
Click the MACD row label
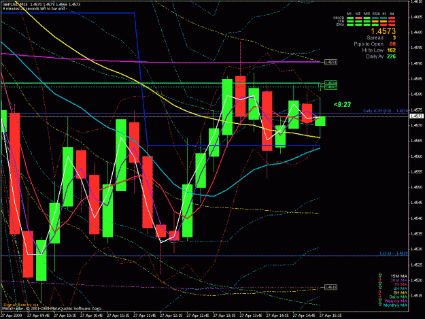(x=339, y=18)
